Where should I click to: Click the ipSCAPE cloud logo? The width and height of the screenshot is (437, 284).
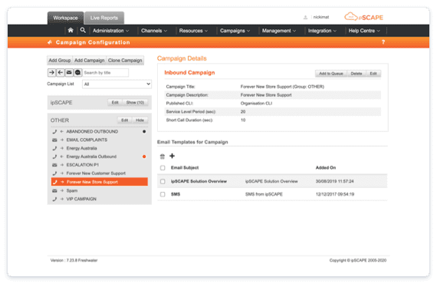click(x=363, y=17)
